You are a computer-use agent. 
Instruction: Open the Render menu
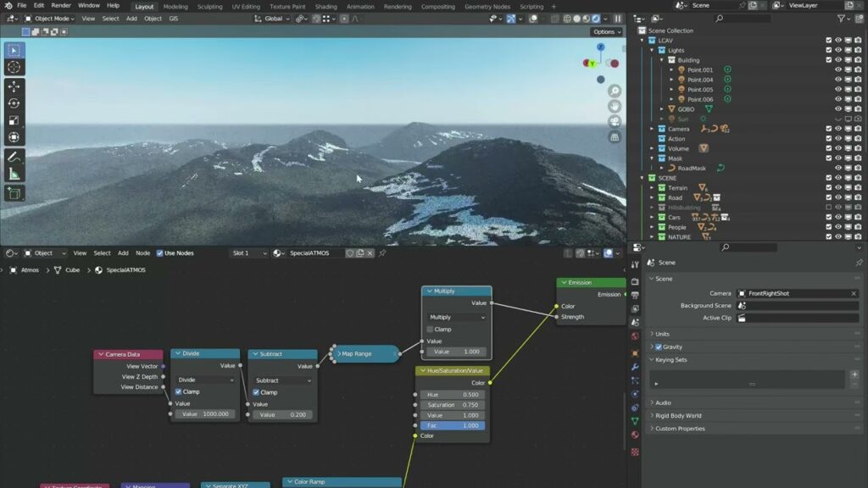click(61, 6)
